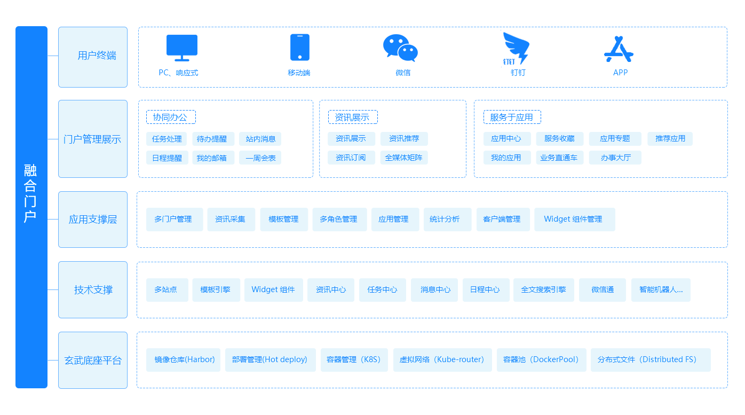
Task: Click the 协同办公 group heading
Action: (x=171, y=117)
